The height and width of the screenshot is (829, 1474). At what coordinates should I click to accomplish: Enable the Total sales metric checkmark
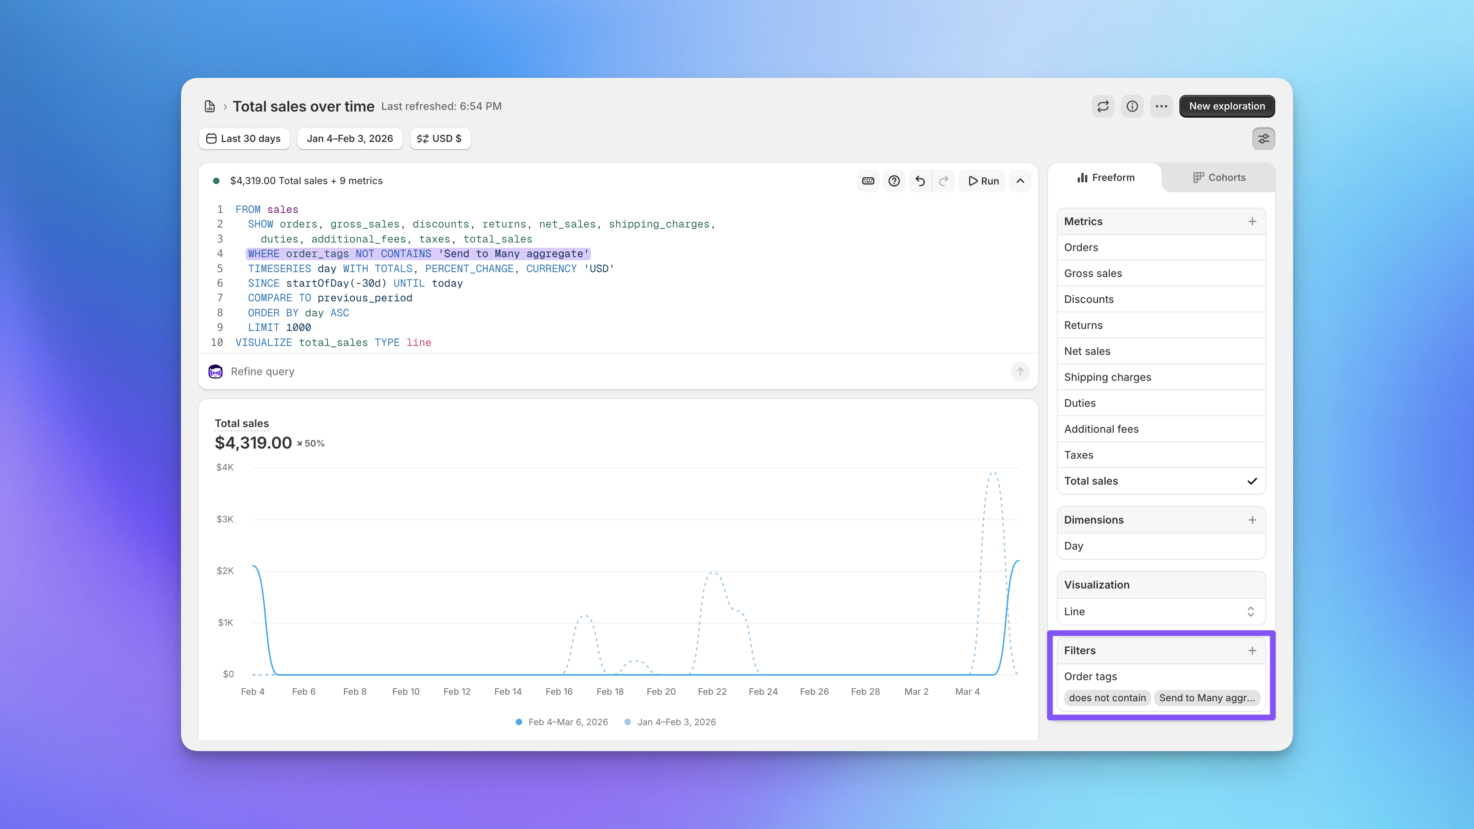tap(1252, 481)
